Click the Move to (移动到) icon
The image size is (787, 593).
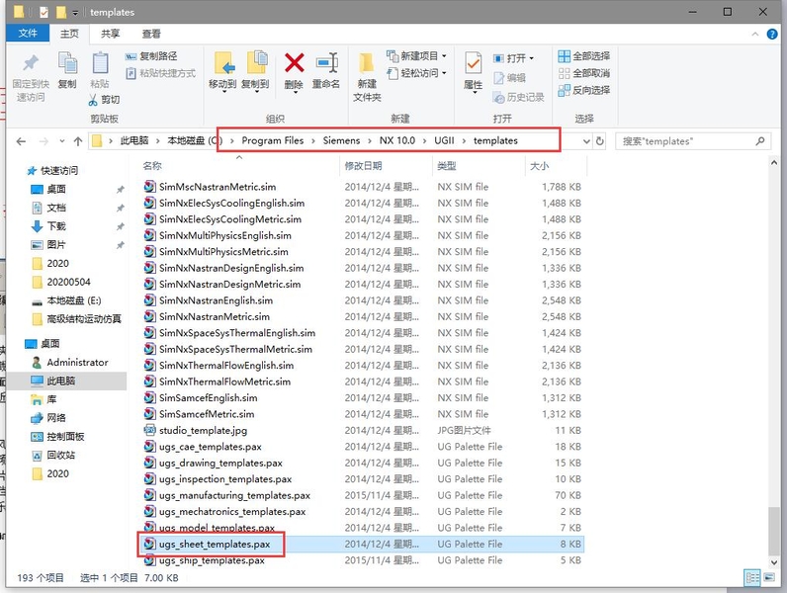(222, 64)
